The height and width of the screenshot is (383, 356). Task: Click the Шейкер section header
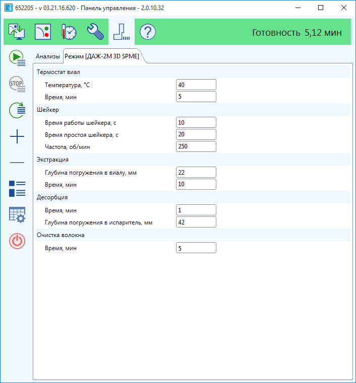[x=193, y=110]
